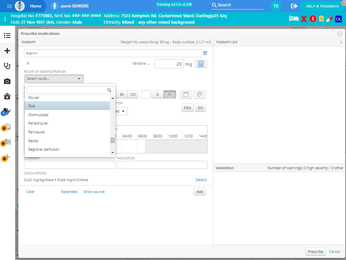
Task: Click the Aspirin medication field
Action: (113, 53)
